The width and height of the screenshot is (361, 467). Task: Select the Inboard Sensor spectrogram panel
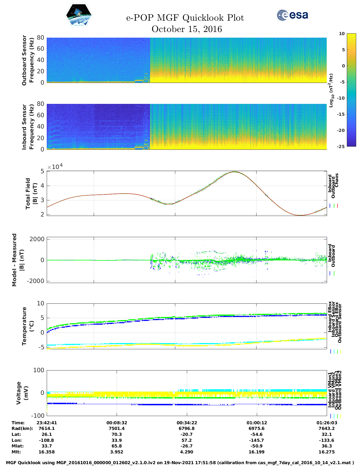click(x=187, y=127)
